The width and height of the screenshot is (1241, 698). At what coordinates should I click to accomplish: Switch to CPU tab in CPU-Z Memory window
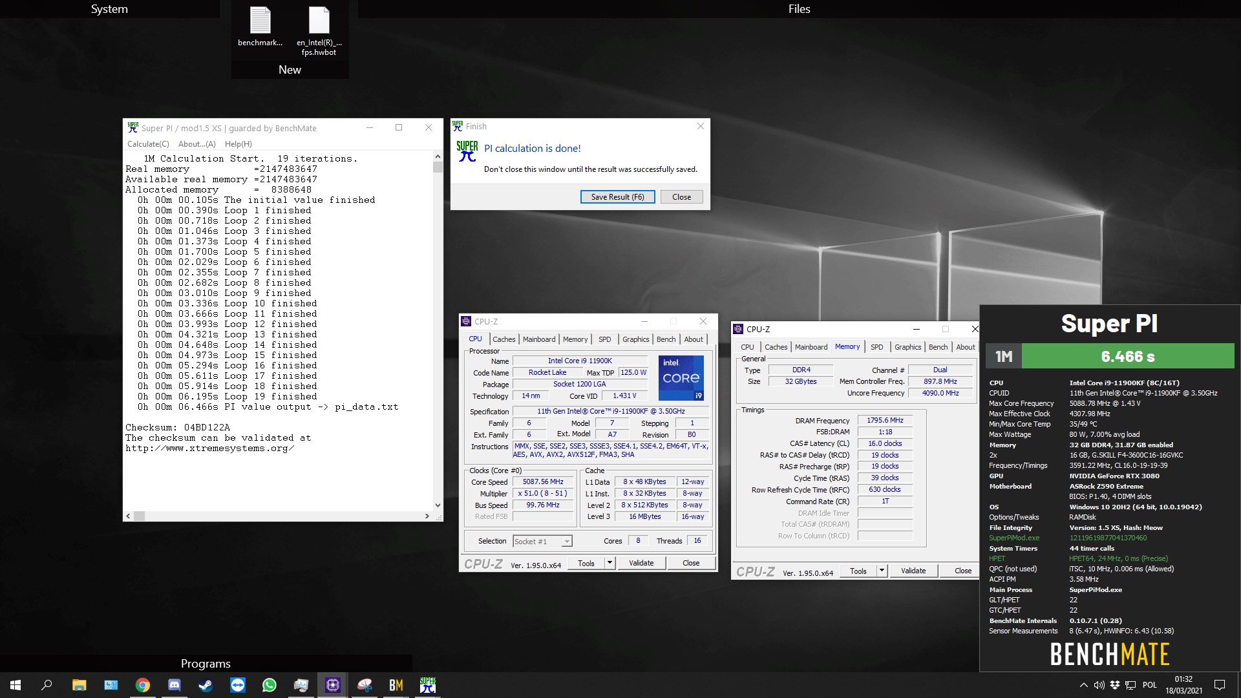pos(747,347)
